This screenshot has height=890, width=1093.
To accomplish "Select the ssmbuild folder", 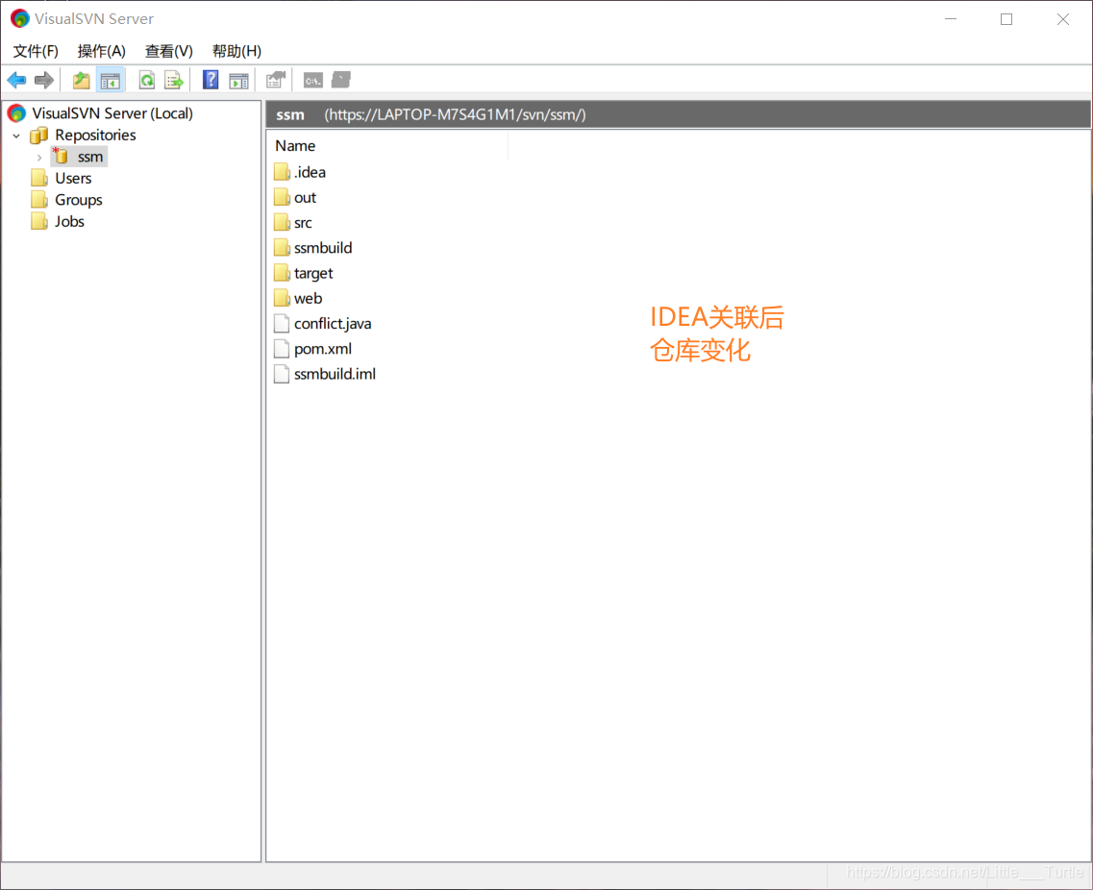I will tap(323, 247).
